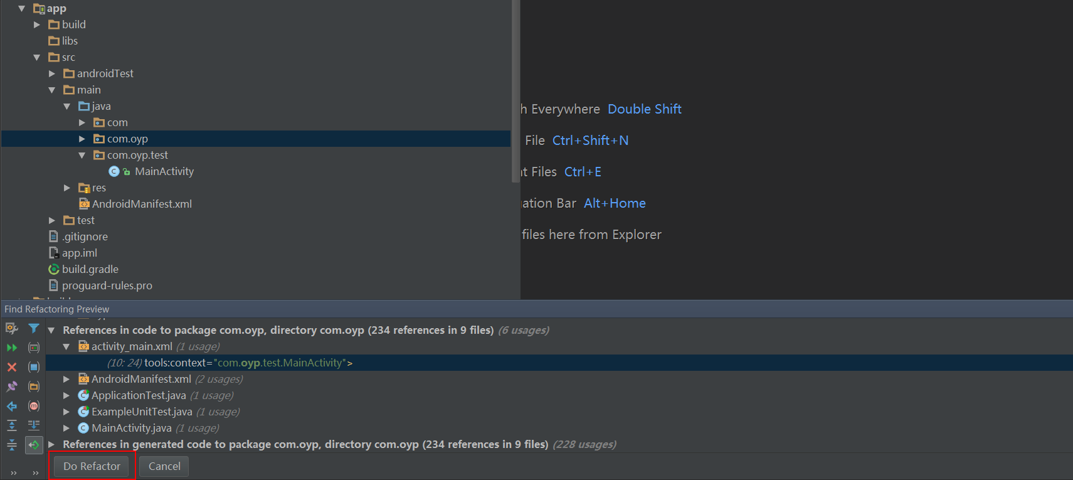The height and width of the screenshot is (480, 1073).
Task: Click the build.gradle Gradle icon
Action: pyautogui.click(x=54, y=269)
